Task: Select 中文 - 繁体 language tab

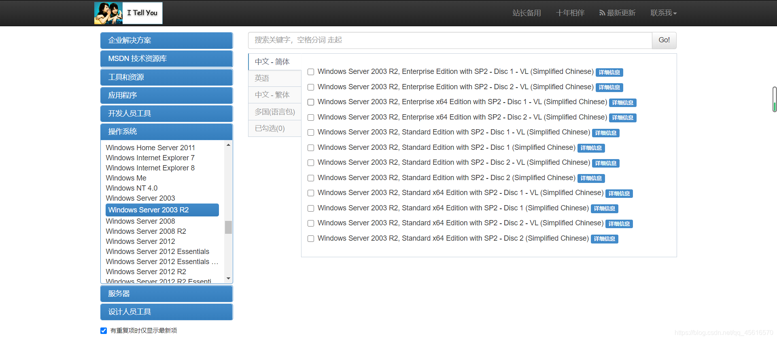Action: (x=275, y=95)
